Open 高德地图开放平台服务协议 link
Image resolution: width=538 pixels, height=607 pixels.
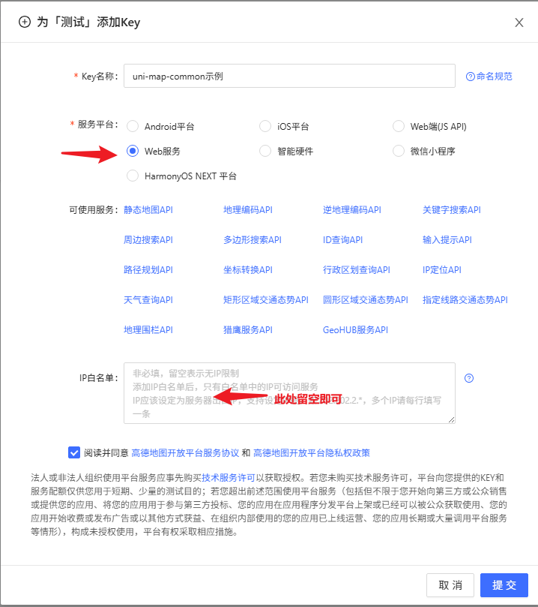[x=185, y=453]
